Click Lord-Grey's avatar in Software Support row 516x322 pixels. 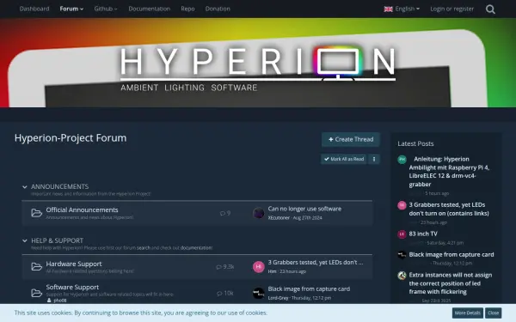(x=258, y=293)
